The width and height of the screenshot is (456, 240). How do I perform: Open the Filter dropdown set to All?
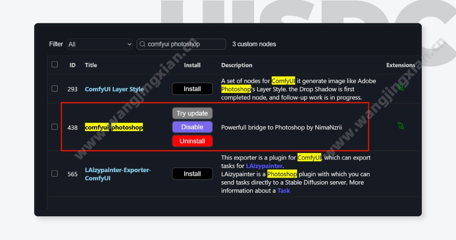pos(100,44)
